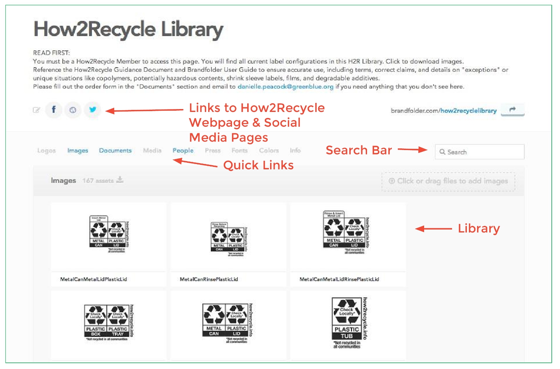560x369 pixels.
Task: Click inside the Search field
Action: [x=479, y=152]
